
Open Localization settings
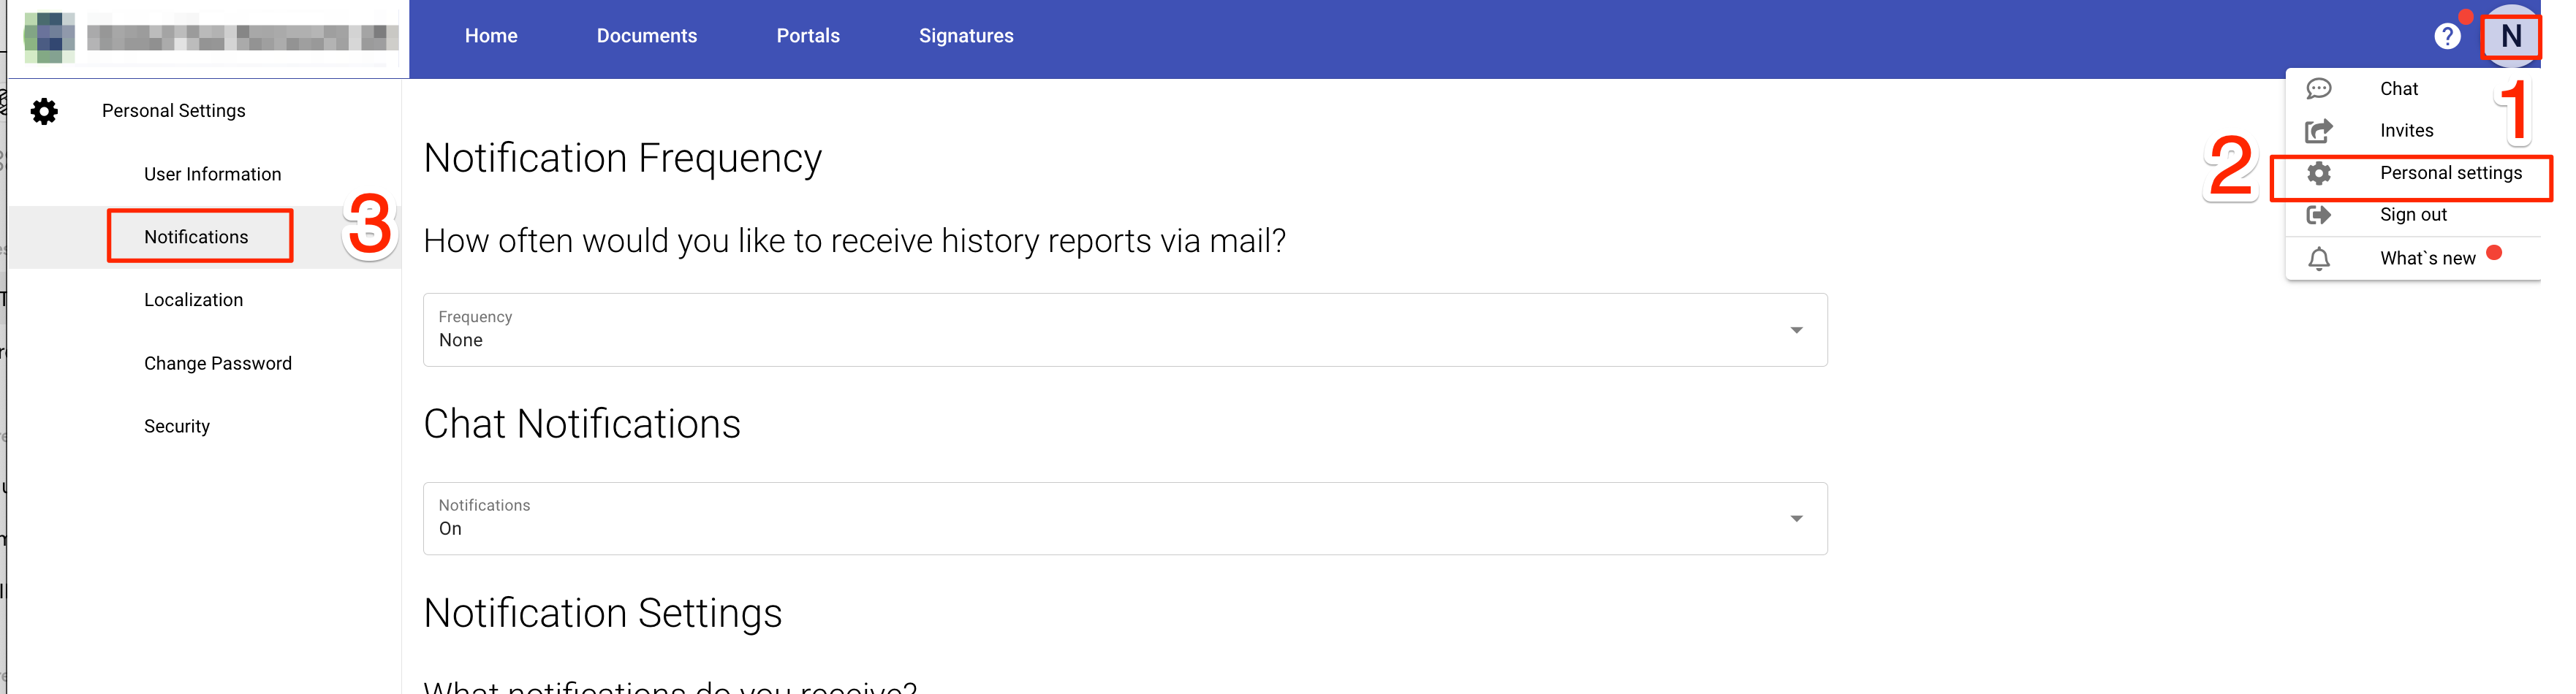click(x=193, y=299)
